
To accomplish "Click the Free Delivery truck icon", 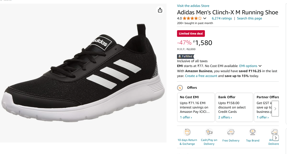I will pos(231,132).
